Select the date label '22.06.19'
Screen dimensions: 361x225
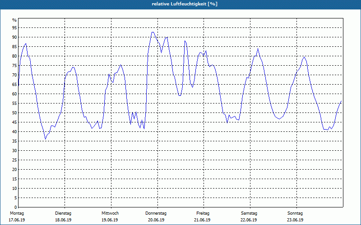(249, 220)
